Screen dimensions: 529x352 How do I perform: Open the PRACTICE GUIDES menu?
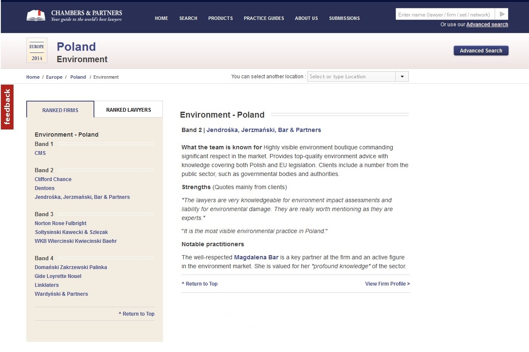click(x=264, y=18)
